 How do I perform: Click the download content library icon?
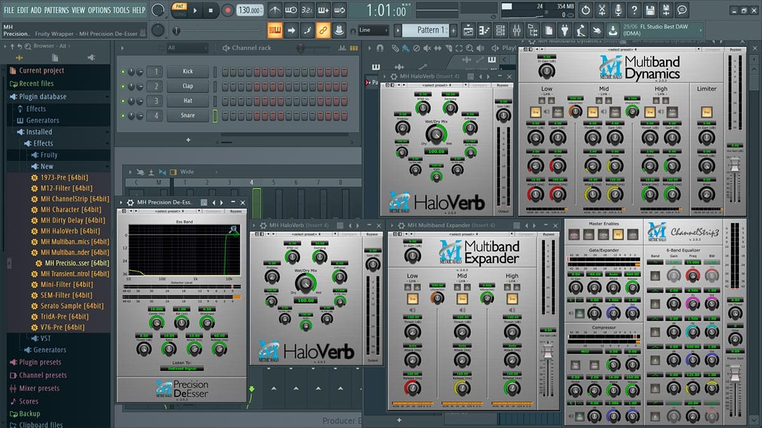(x=612, y=30)
